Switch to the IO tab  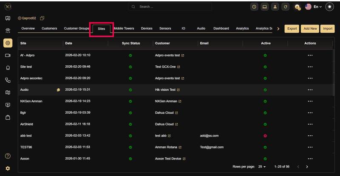183,28
